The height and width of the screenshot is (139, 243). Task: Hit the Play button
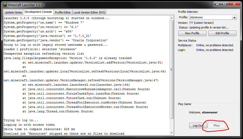[x=216, y=125]
